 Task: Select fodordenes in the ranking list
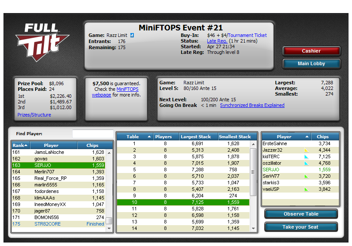[58, 191]
